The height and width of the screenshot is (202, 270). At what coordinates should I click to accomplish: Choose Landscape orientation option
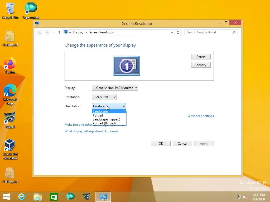[x=109, y=112]
